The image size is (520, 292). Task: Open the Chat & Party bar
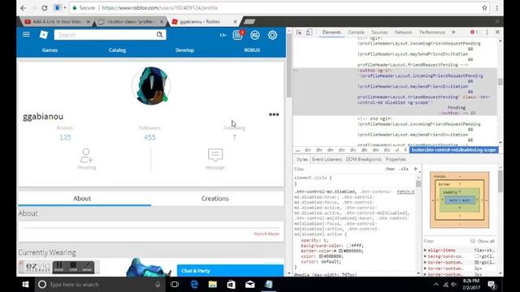(230, 270)
